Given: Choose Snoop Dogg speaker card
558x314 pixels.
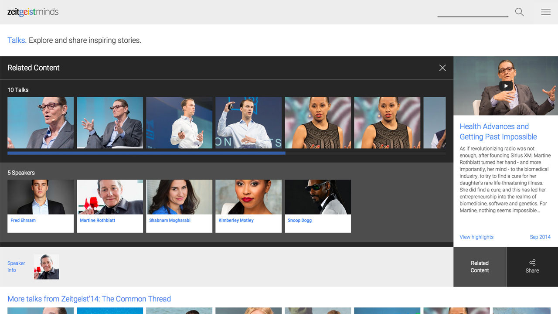Looking at the screenshot, I should point(318,206).
